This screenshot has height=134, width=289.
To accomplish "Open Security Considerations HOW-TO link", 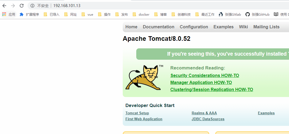I will tap(205, 75).
